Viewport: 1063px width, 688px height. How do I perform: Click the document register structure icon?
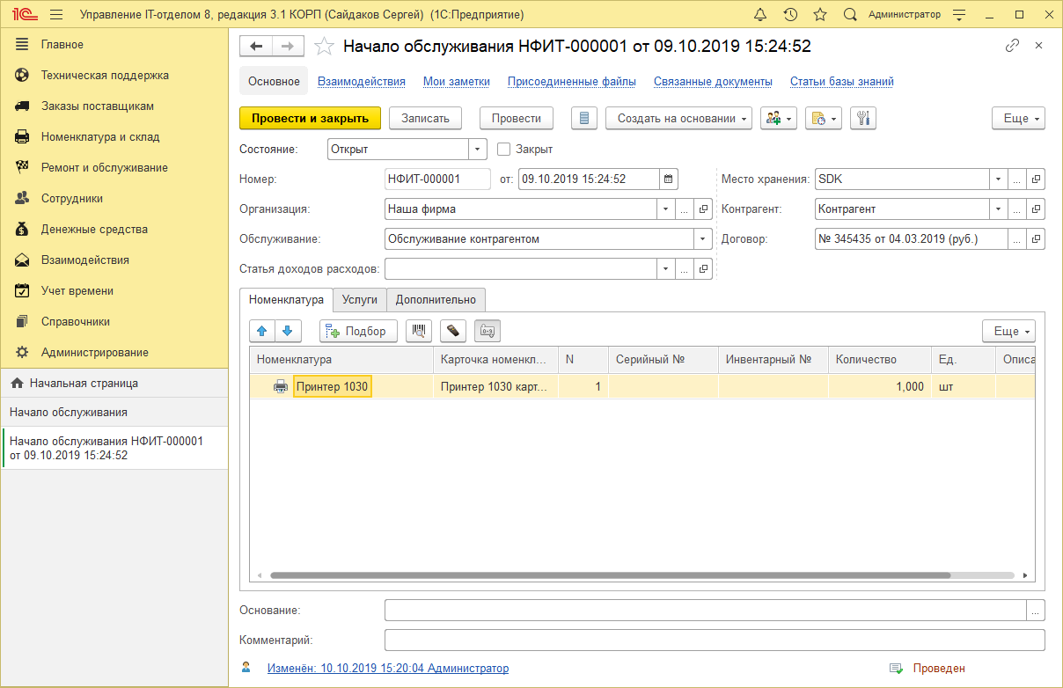583,118
